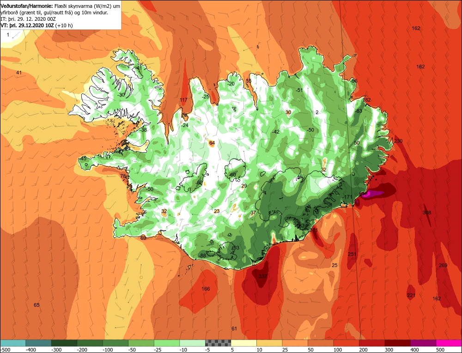Screen dimensions: 462x353
Task: Click the map value '55' on the north coast
Action: pos(249,81)
